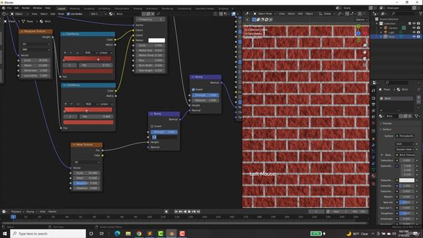Select the Brick material slot in list

[396, 99]
